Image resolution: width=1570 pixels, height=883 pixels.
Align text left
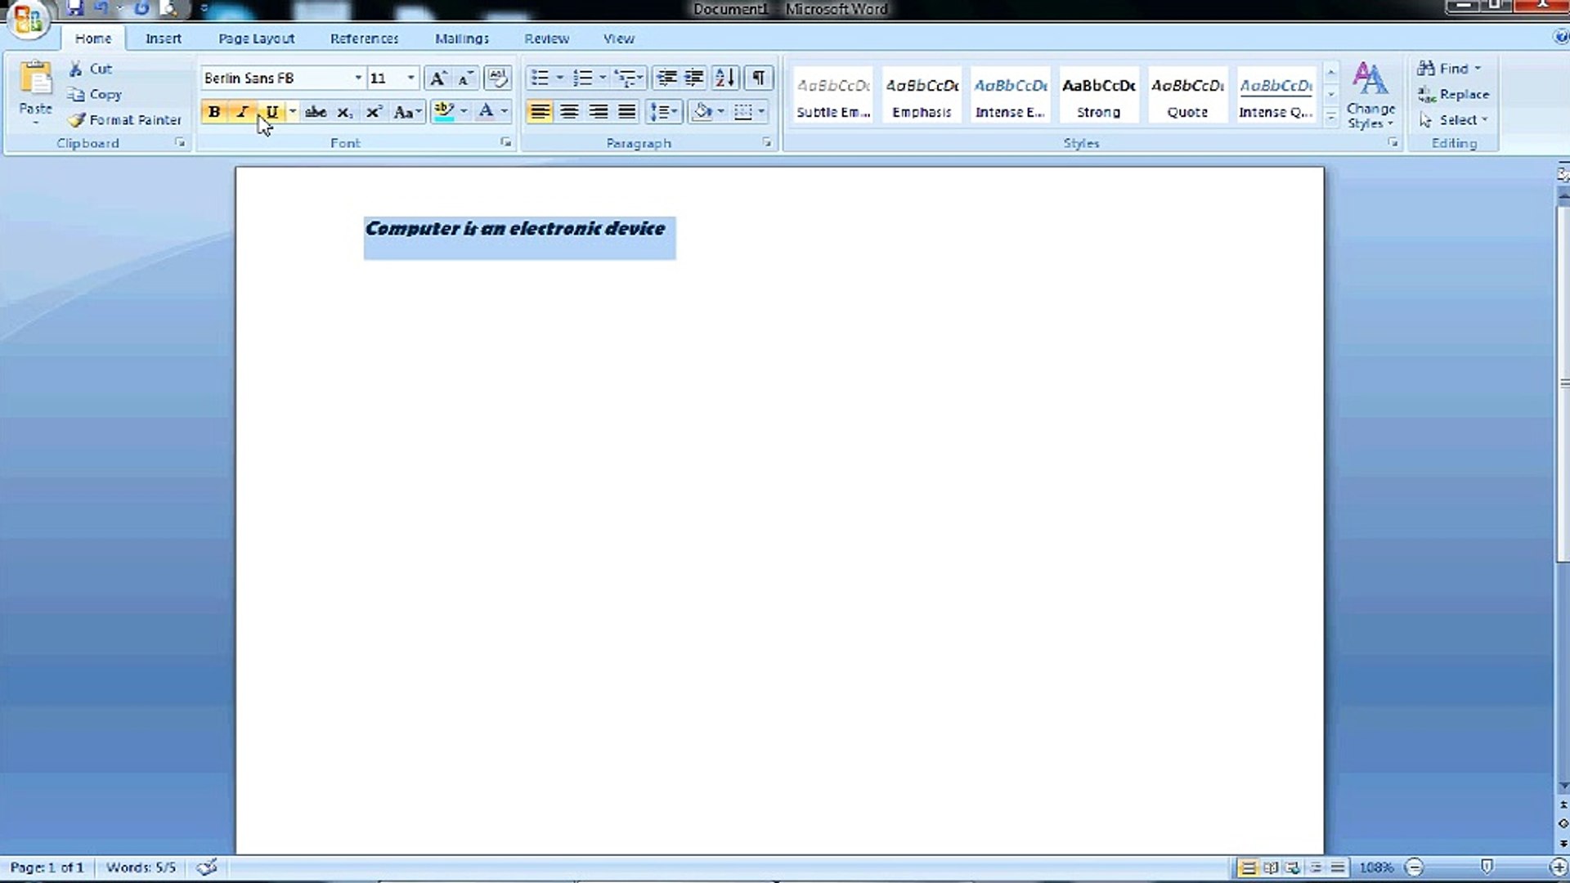pos(540,112)
